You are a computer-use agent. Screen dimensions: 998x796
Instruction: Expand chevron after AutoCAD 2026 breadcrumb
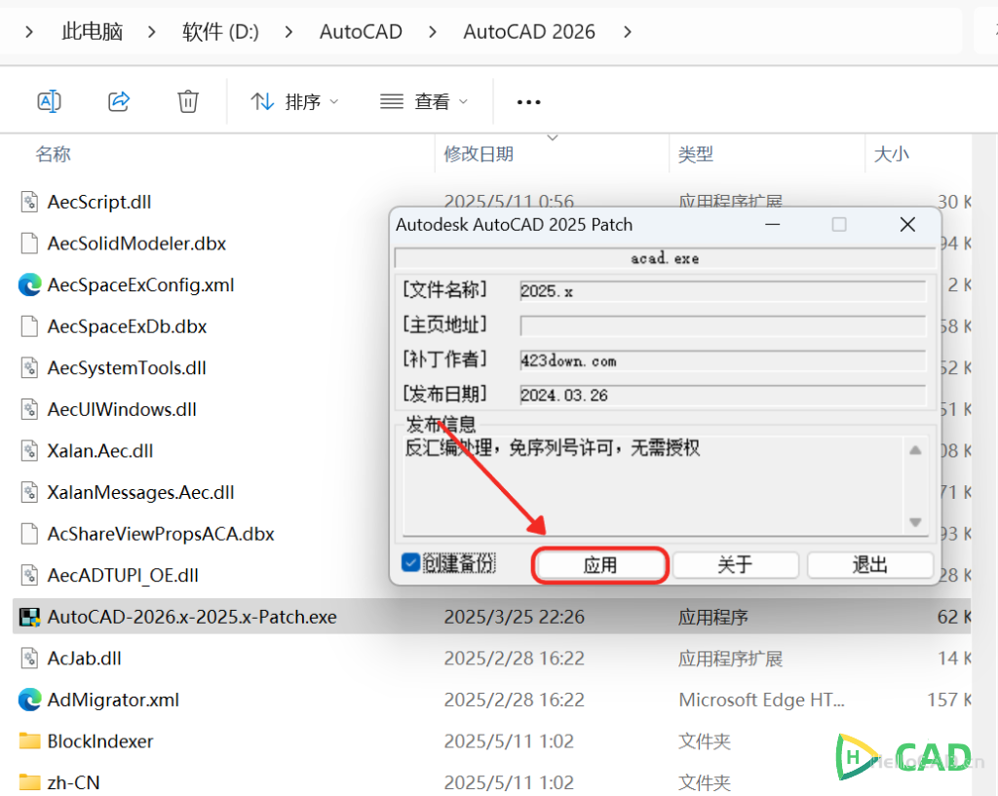[x=628, y=31]
